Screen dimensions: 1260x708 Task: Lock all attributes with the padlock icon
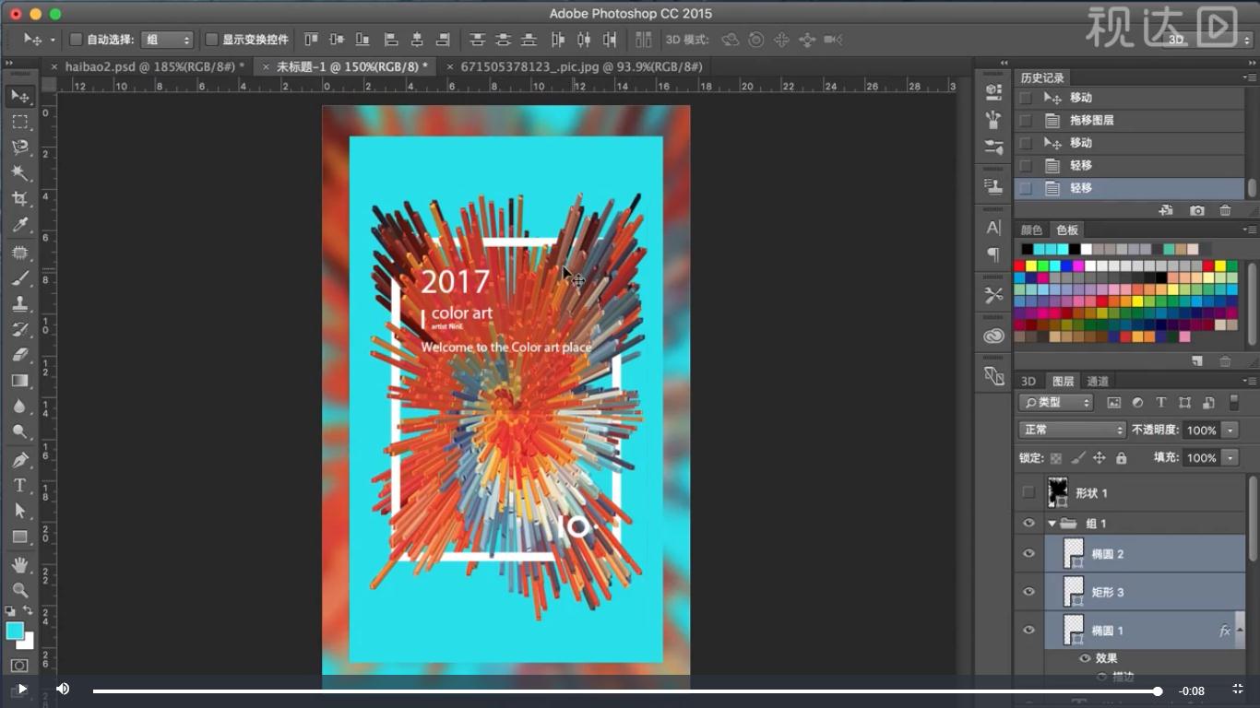pyautogui.click(x=1121, y=458)
